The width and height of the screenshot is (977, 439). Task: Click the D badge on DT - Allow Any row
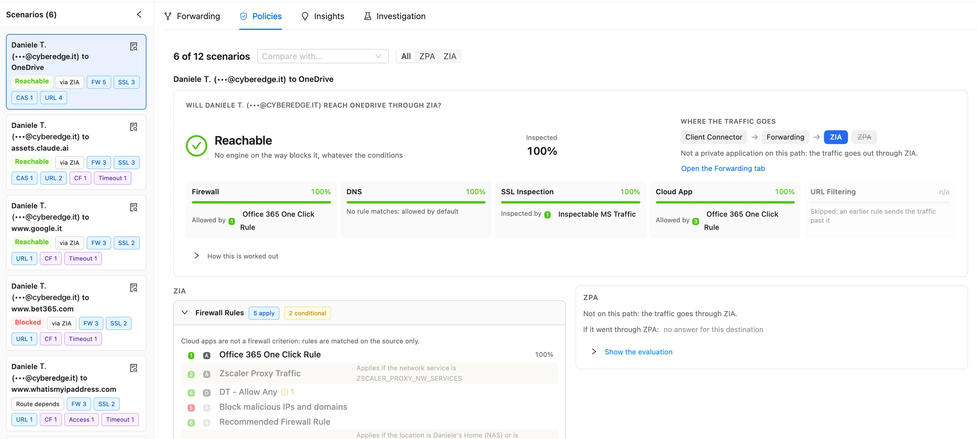[x=206, y=392]
